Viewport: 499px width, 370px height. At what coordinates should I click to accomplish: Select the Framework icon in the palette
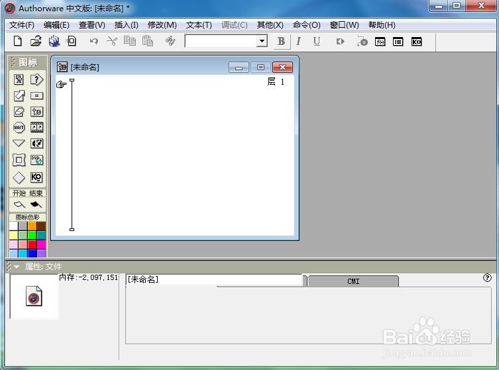pos(19,160)
